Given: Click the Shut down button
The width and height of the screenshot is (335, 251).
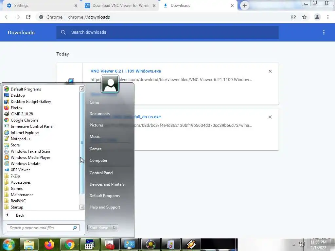Looking at the screenshot, I should pyautogui.click(x=99, y=228).
